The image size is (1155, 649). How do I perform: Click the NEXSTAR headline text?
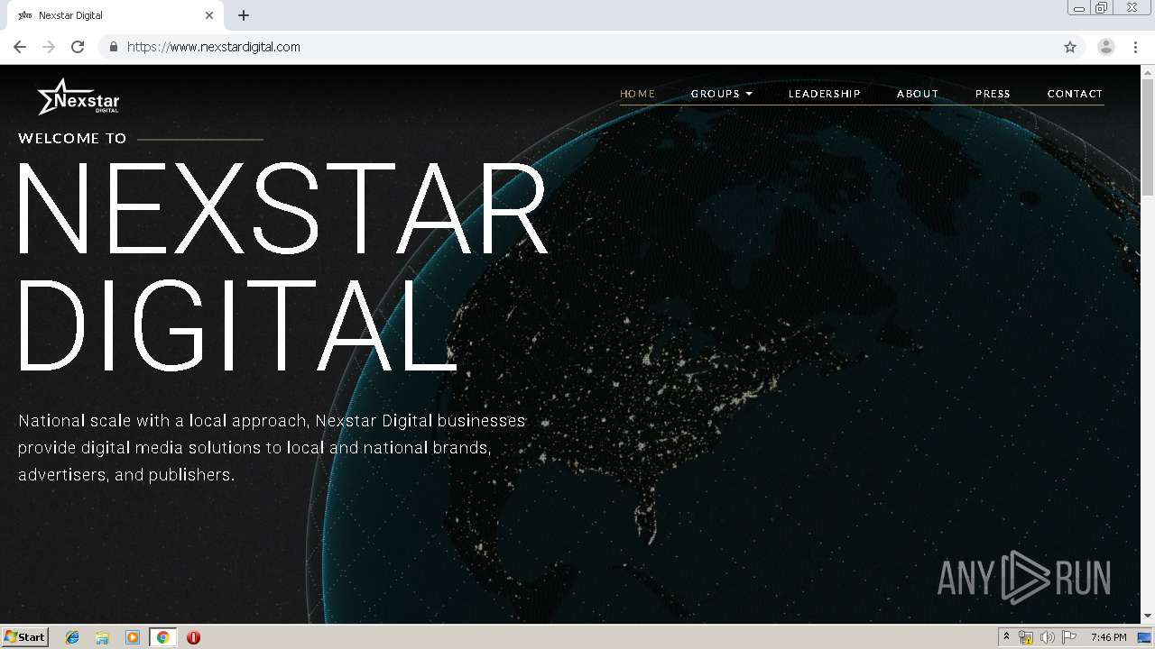tap(282, 209)
